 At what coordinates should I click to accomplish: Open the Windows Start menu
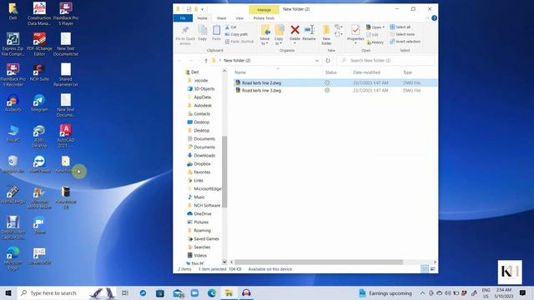pyautogui.click(x=8, y=293)
